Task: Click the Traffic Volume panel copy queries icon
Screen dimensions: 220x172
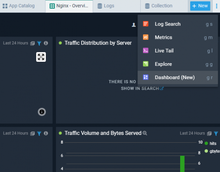Action: point(209,134)
